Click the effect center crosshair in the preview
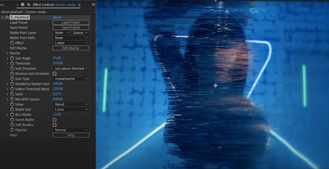Screen dimensions: 329x169 tap(216, 86)
